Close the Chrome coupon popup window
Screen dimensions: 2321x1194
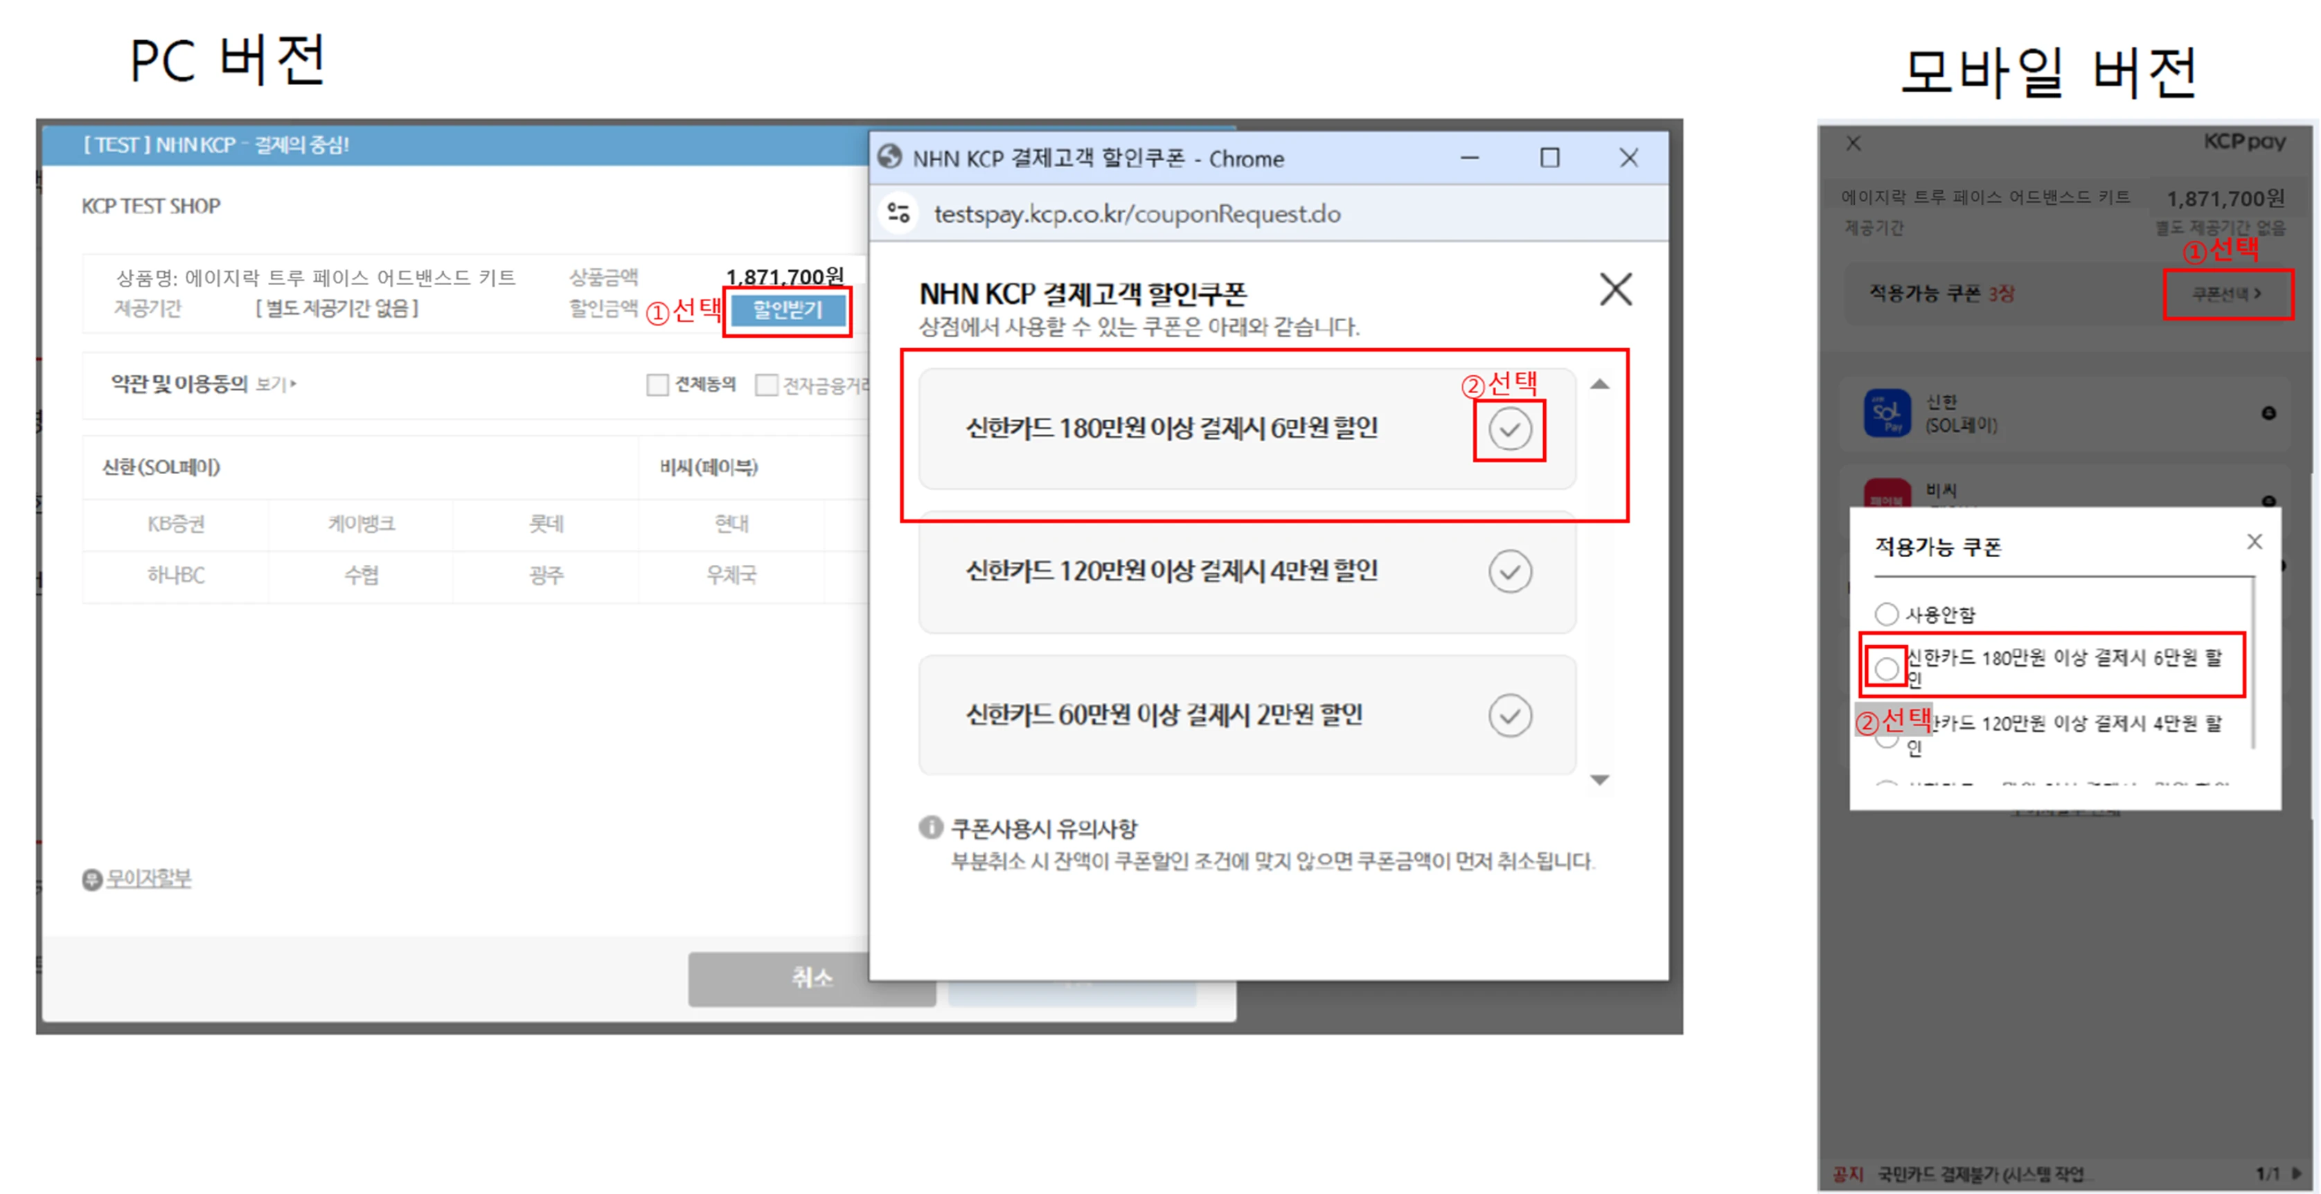coord(1629,158)
